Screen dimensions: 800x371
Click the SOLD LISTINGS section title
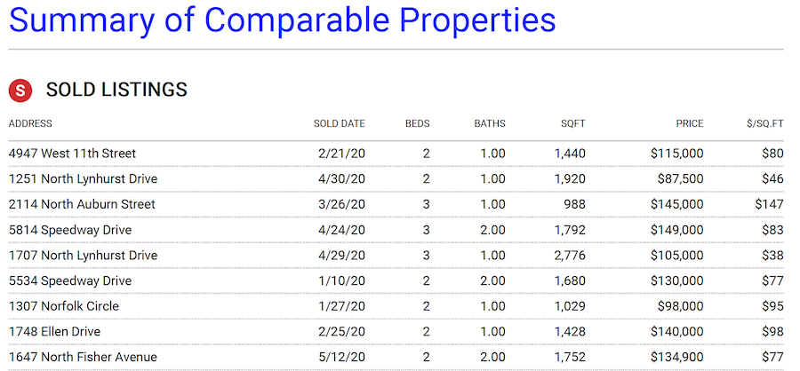point(116,90)
